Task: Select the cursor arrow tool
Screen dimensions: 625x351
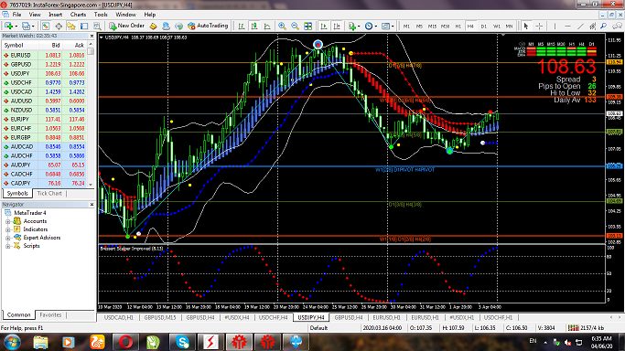Action: [x=526, y=26]
